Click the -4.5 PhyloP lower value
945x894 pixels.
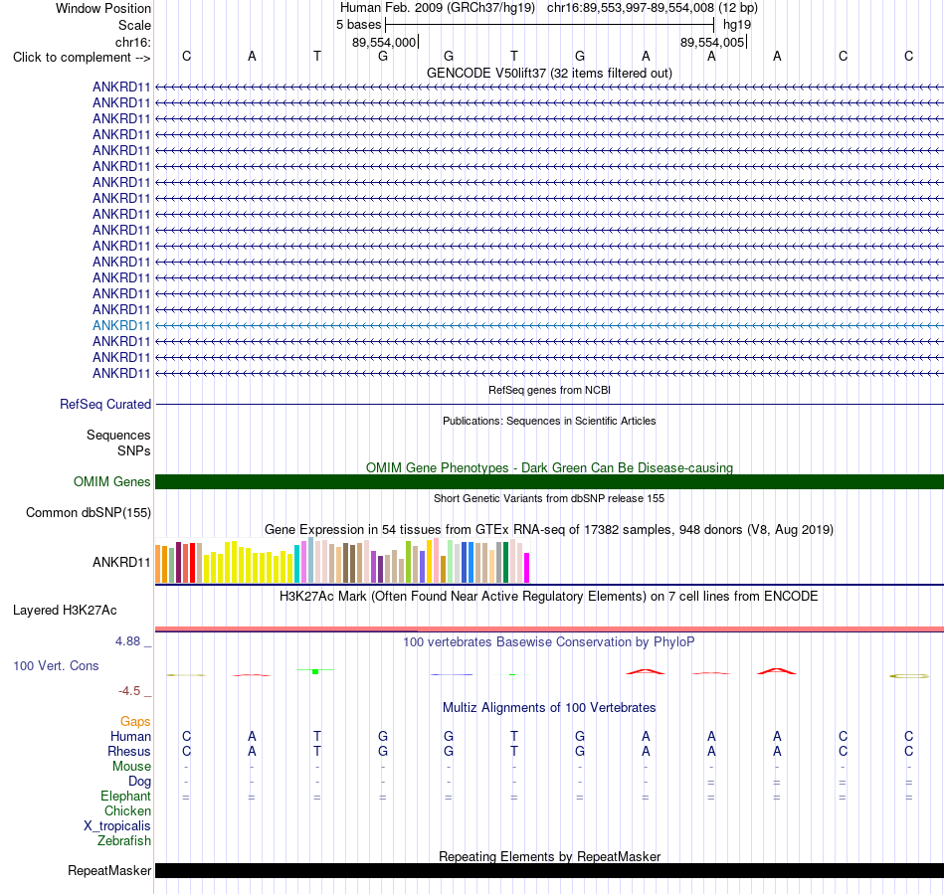(129, 690)
